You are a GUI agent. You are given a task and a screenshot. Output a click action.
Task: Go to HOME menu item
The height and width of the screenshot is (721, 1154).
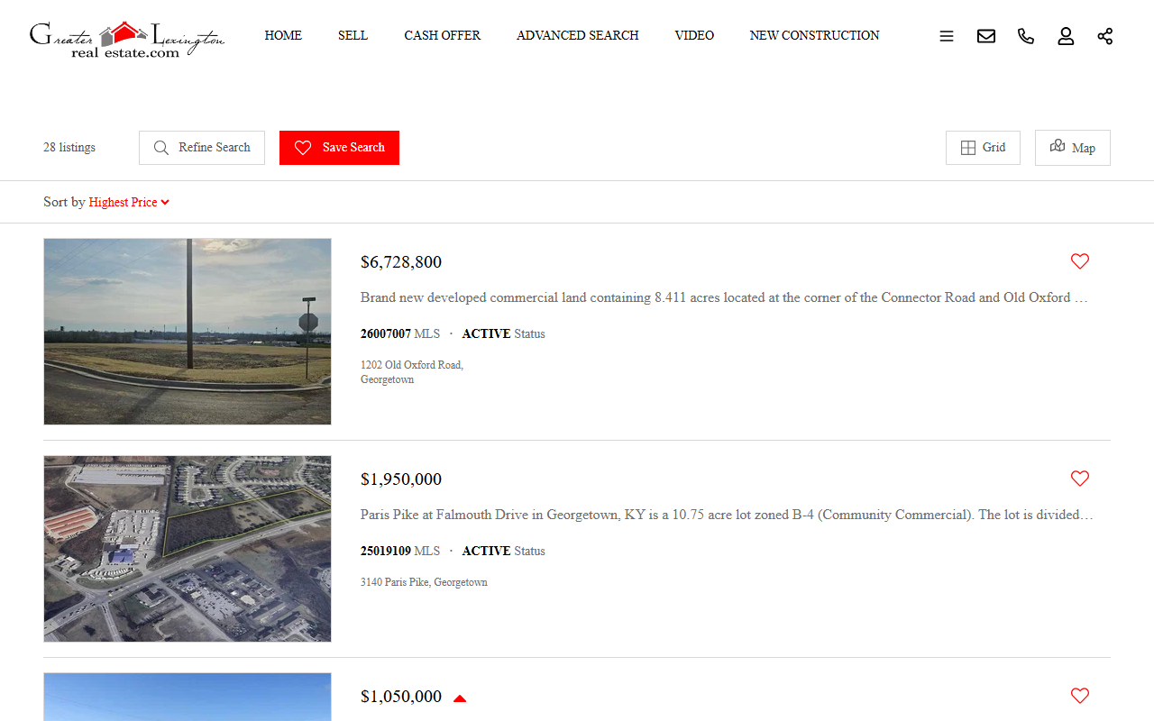click(x=283, y=35)
